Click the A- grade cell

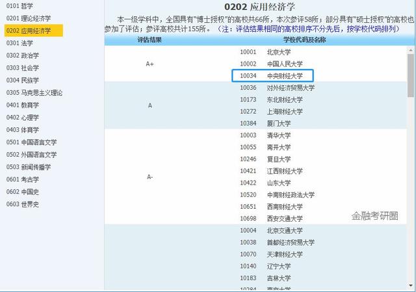(x=150, y=177)
